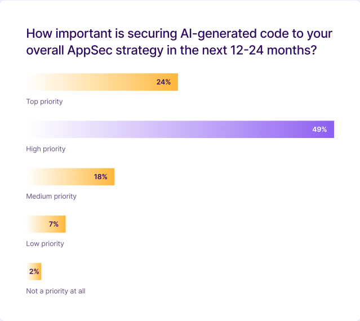Click the 24% value label
This screenshot has width=360, height=321.
[163, 82]
